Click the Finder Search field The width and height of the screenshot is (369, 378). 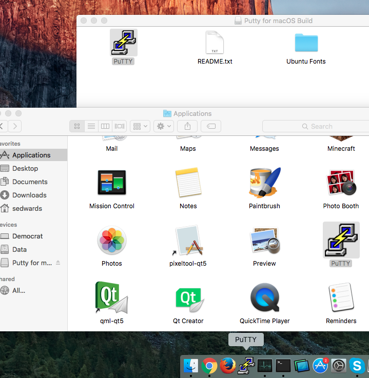point(316,126)
